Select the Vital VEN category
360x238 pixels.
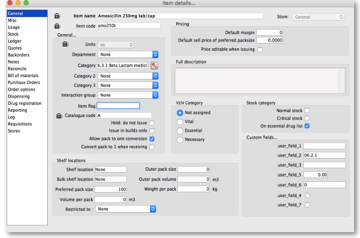[x=180, y=121]
